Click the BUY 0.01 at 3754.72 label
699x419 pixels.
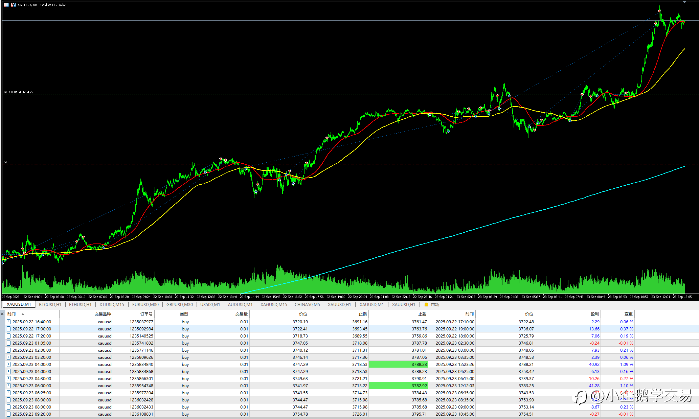[19, 92]
